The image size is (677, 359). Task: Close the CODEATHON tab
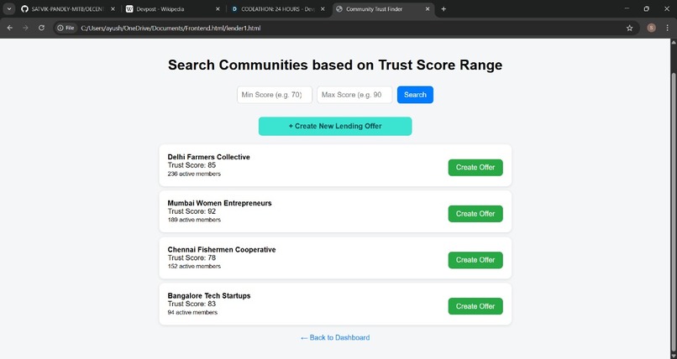pos(323,9)
